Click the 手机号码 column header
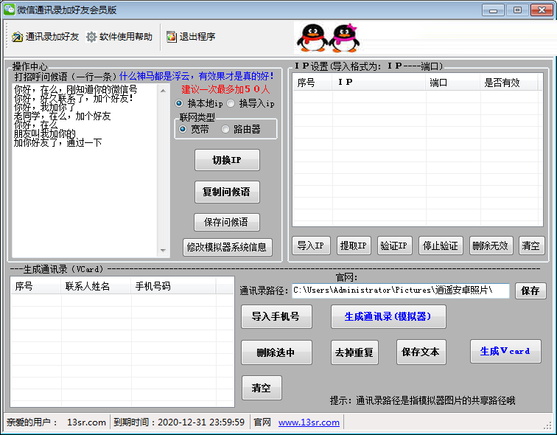The width and height of the screenshot is (557, 435). click(x=173, y=286)
